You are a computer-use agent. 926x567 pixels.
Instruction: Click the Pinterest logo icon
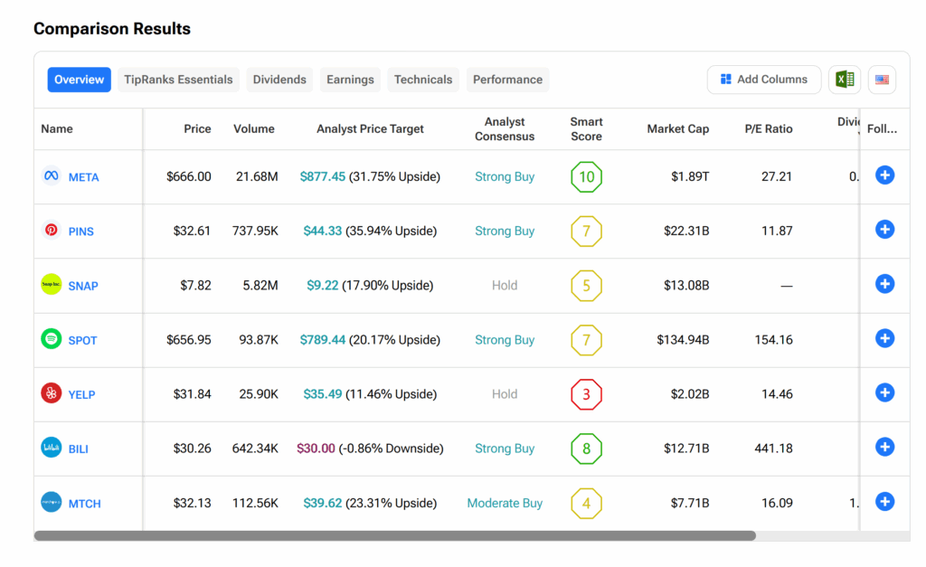(x=52, y=230)
